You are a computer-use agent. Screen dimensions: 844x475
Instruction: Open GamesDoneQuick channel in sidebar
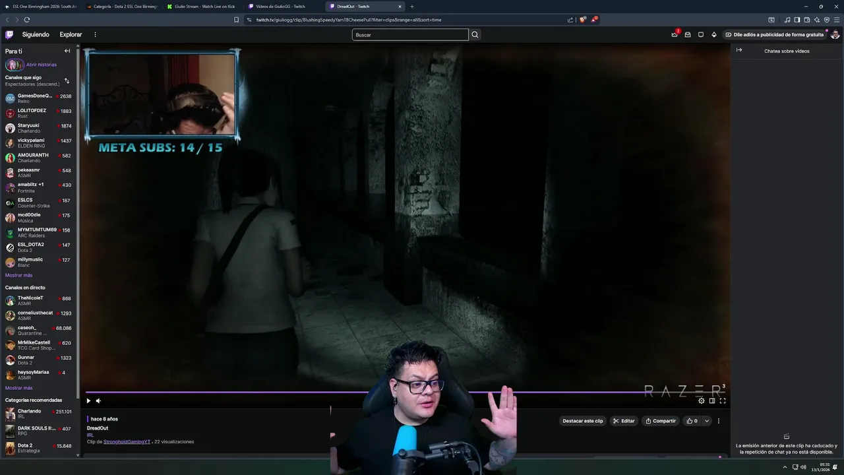(40, 98)
